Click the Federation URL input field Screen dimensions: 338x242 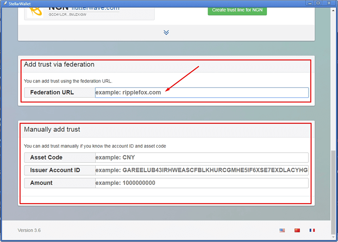pyautogui.click(x=202, y=92)
